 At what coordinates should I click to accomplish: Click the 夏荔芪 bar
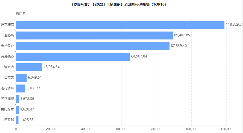point(21,78)
